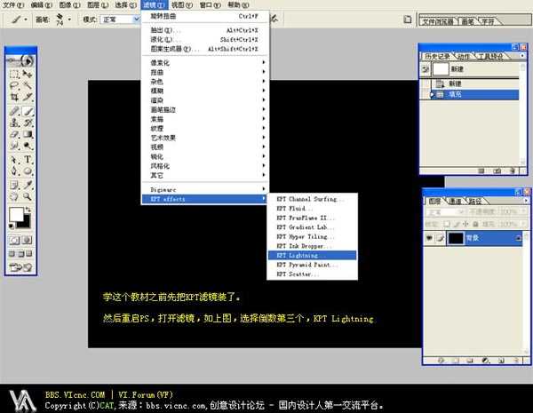Image resolution: width=533 pixels, height=413 pixels.
Task: Click foreground color swatch
Action: tap(16, 214)
